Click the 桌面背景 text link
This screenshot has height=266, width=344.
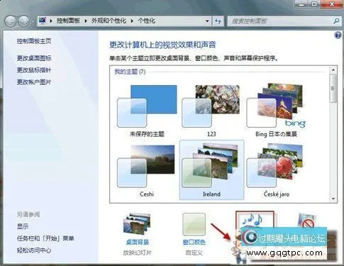pyautogui.click(x=137, y=242)
